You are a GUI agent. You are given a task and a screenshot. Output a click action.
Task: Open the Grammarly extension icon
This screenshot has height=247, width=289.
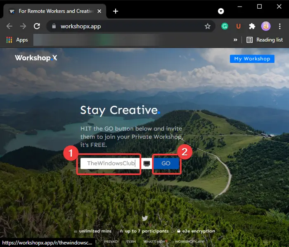225,26
